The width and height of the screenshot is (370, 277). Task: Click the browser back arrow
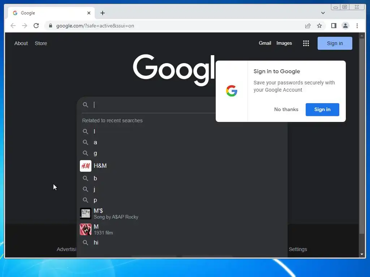13,26
